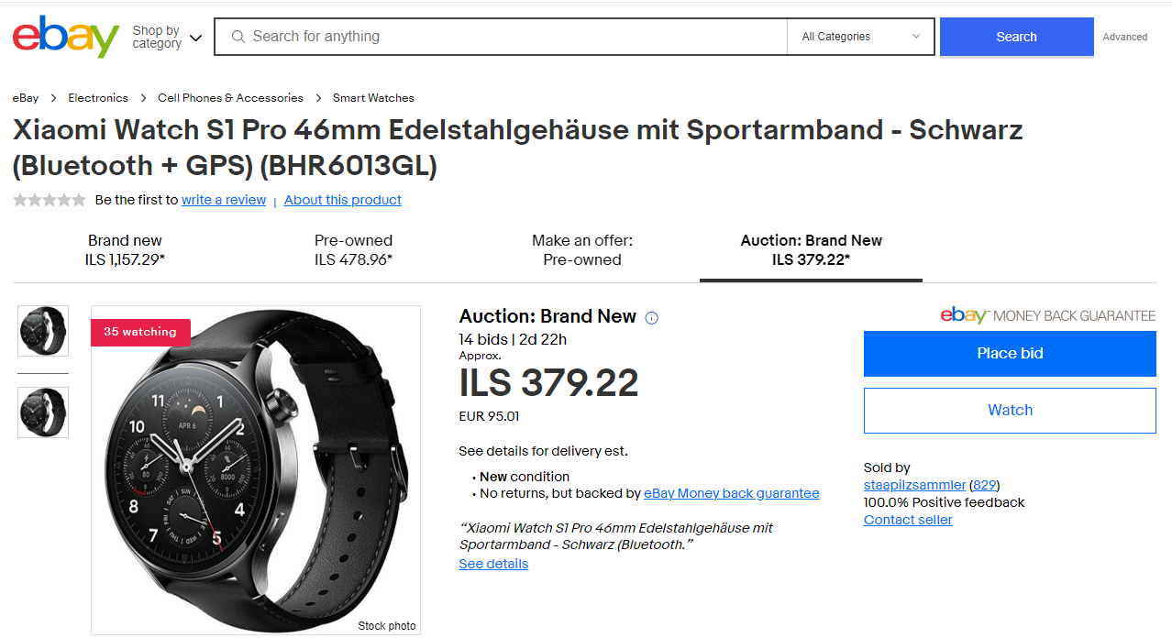Select the Brand new ILS 1,157.29 tab
Screen dimensions: 1172x638
coord(125,250)
